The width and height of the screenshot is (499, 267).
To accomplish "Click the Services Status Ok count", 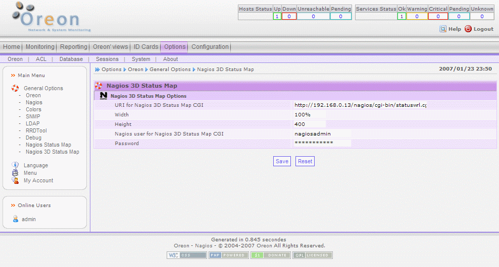I will click(402, 17).
